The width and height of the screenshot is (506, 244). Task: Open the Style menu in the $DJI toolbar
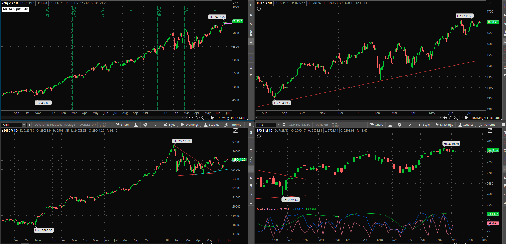coord(170,125)
